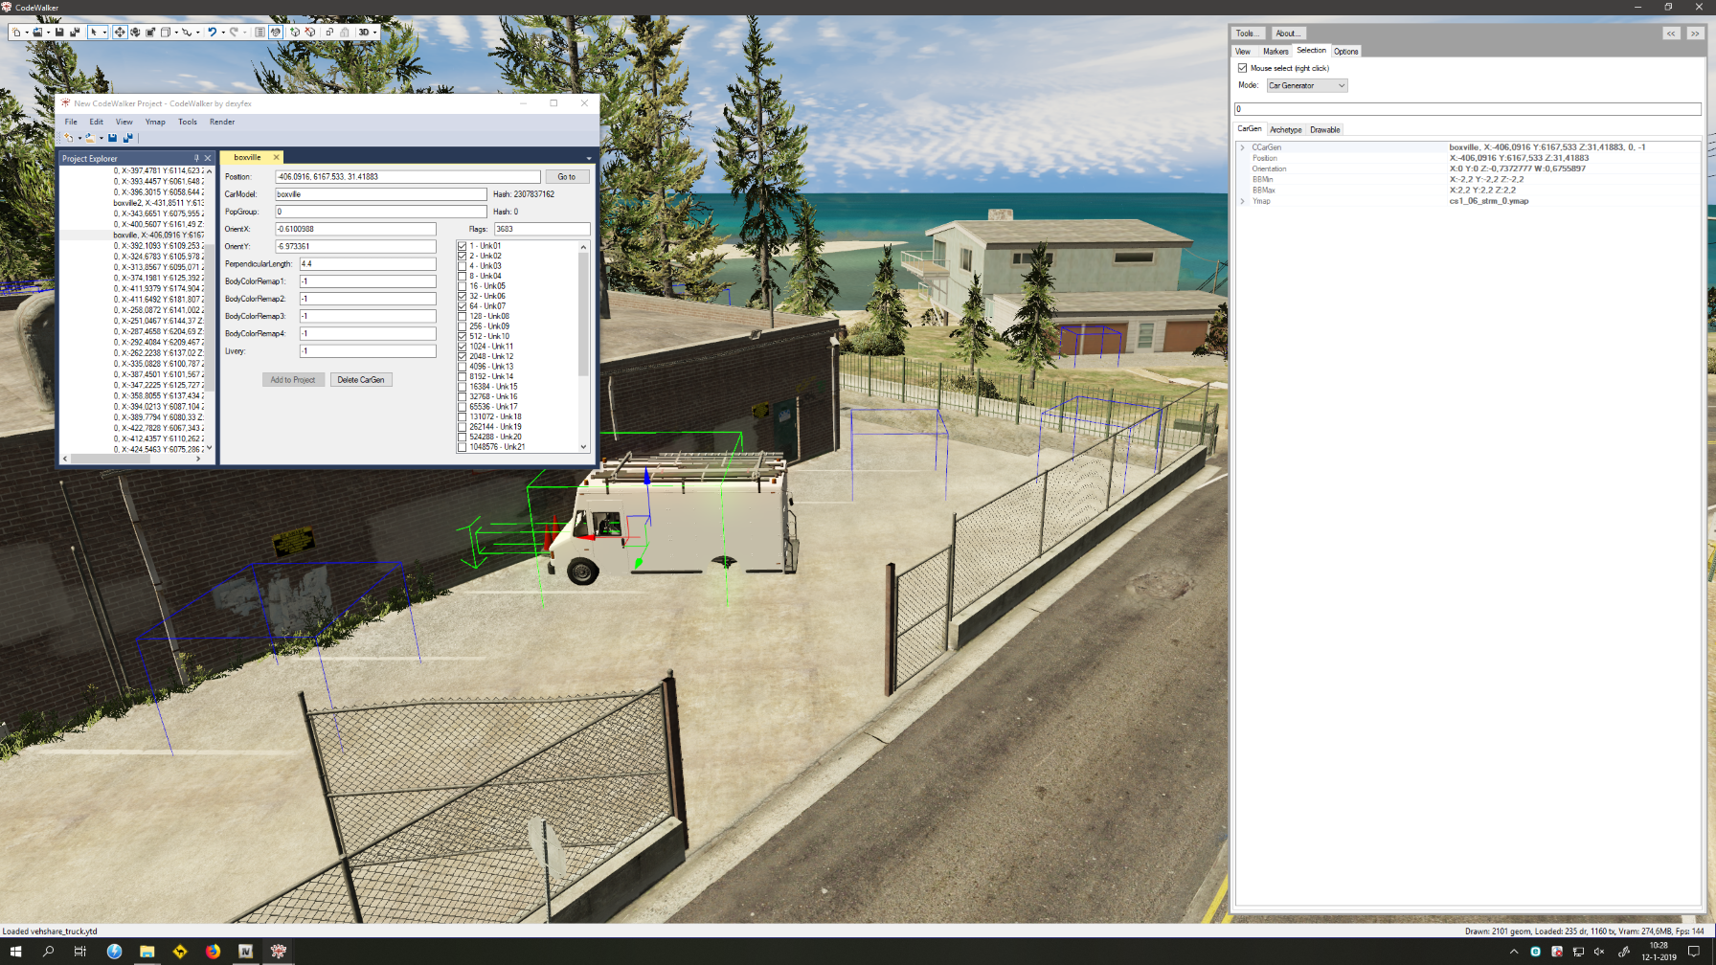Click the Delete CarGen button
This screenshot has height=965, width=1716.
361,380
